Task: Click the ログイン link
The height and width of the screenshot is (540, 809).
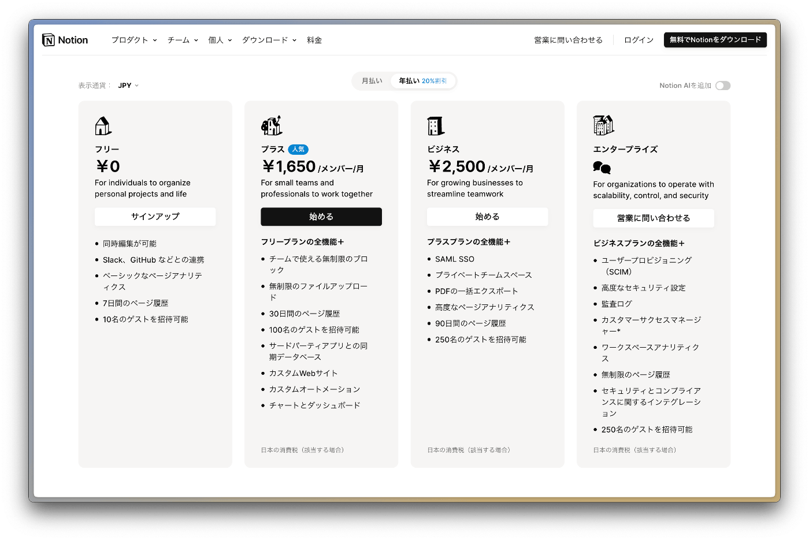Action: tap(639, 40)
